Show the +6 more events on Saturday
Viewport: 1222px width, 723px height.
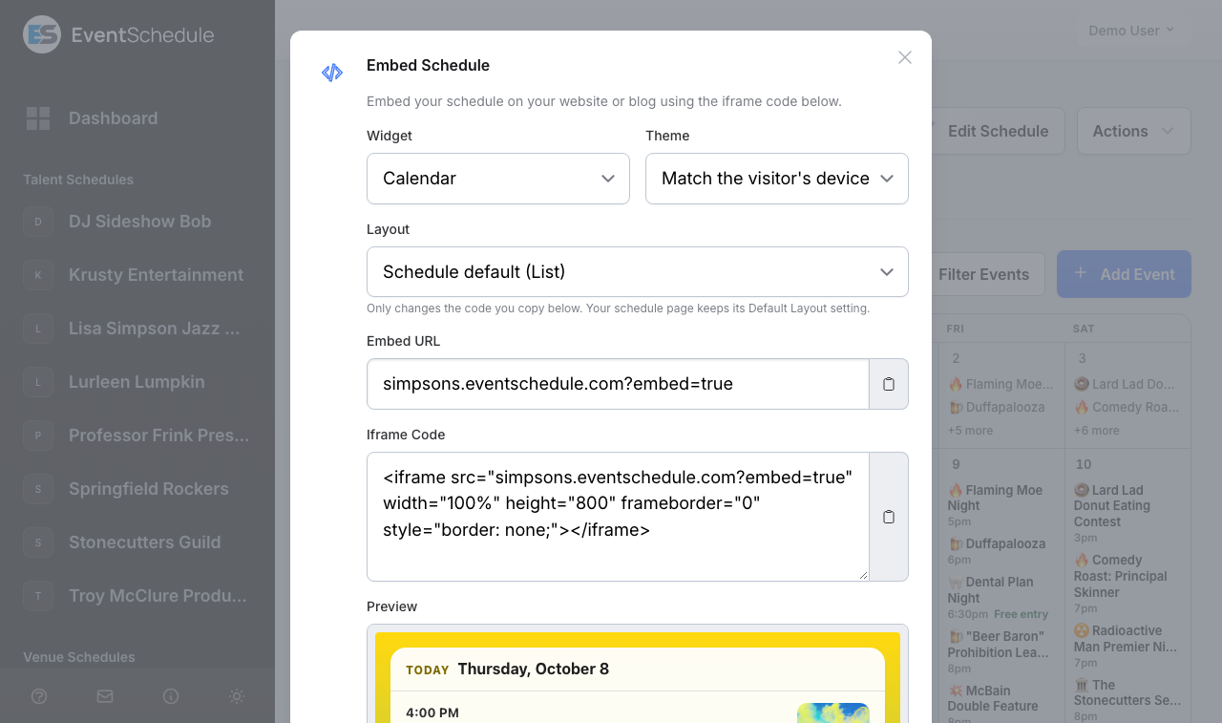[x=1096, y=431]
